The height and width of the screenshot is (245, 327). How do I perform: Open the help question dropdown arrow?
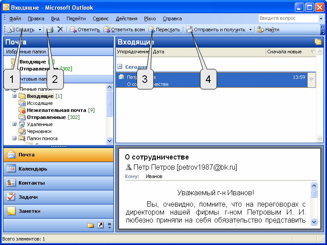321,19
